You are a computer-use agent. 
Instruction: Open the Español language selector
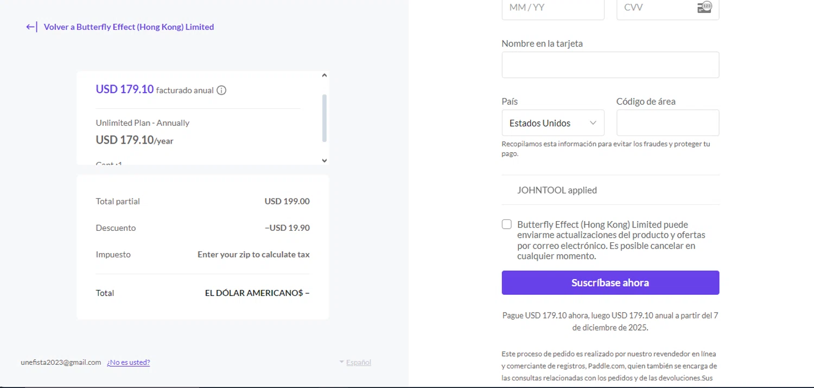(x=355, y=363)
